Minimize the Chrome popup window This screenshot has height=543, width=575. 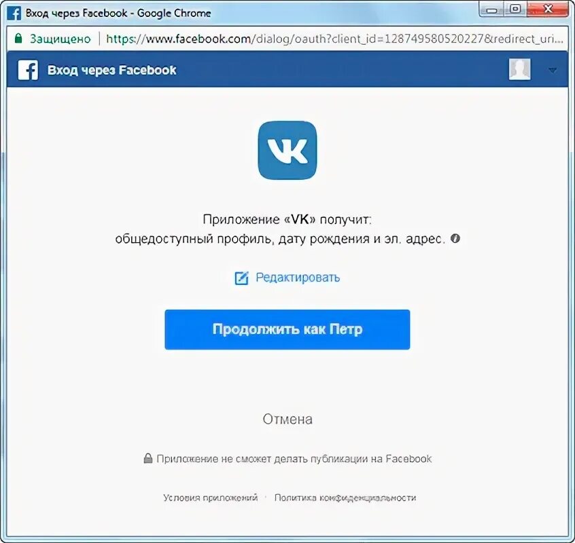pyautogui.click(x=491, y=10)
